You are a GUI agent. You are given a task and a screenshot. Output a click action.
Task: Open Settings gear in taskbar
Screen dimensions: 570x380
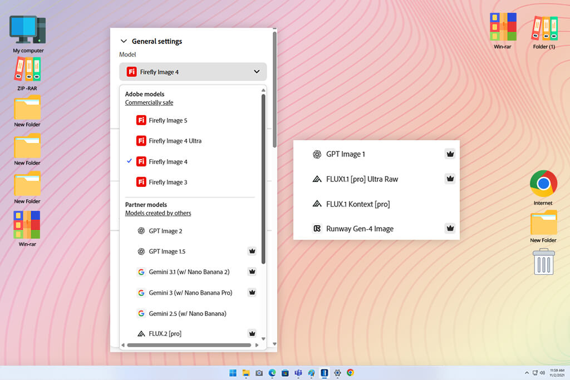click(337, 373)
